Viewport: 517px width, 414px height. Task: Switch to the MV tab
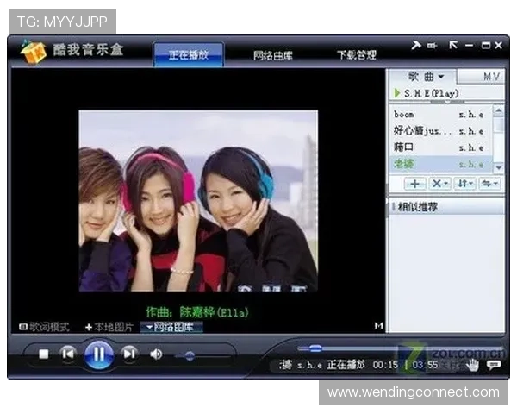(x=491, y=77)
